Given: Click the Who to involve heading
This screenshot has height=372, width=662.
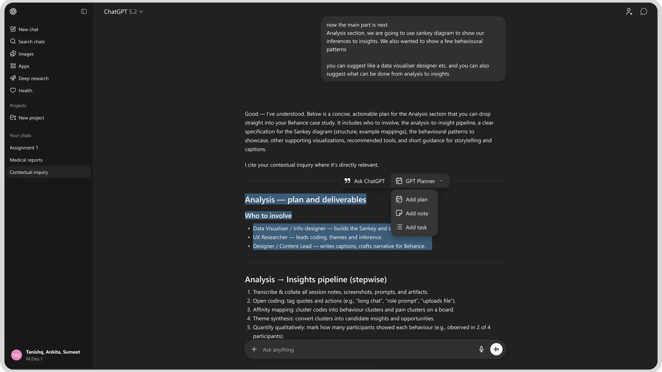Looking at the screenshot, I should point(268,216).
